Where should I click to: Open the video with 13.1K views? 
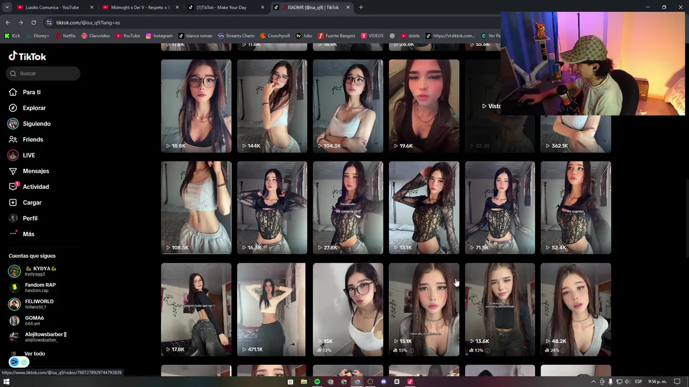[x=424, y=207]
